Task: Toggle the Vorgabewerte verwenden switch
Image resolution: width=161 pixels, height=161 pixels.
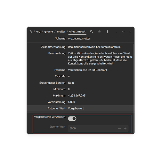Action: click(72, 118)
